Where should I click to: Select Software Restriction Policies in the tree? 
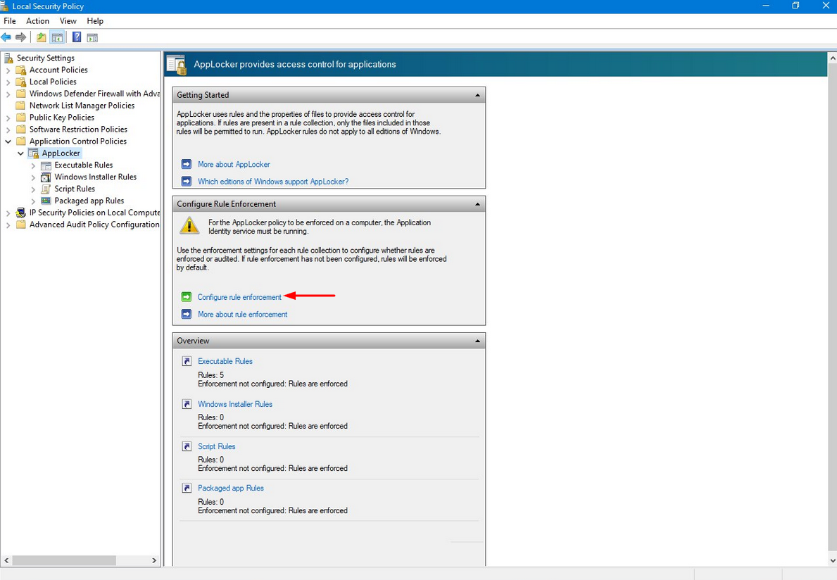[78, 130]
